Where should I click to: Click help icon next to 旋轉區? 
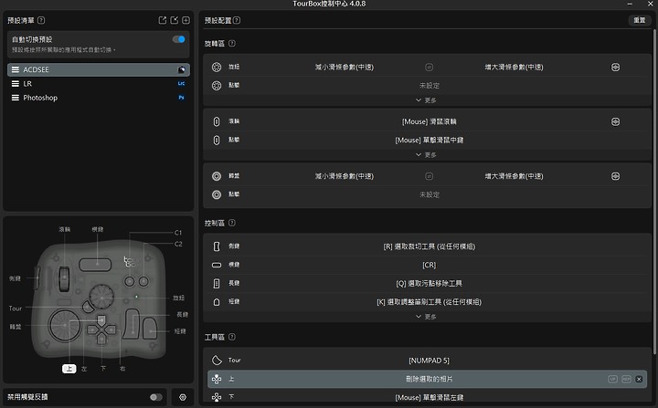pos(231,43)
